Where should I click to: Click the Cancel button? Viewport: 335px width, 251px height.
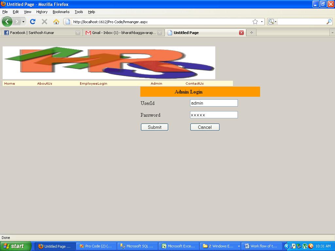(205, 127)
